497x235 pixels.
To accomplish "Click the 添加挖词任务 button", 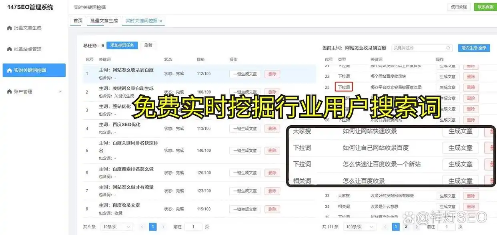I will pos(122,45).
